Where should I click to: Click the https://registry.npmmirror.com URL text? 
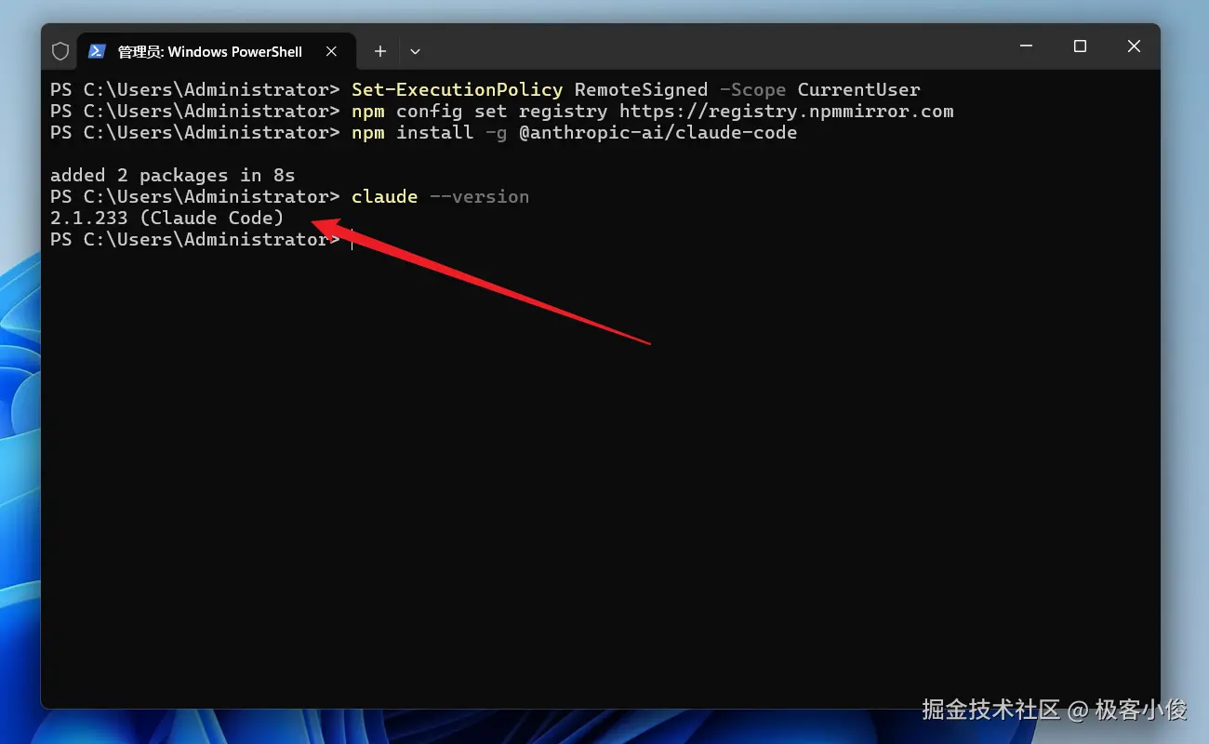pos(786,112)
